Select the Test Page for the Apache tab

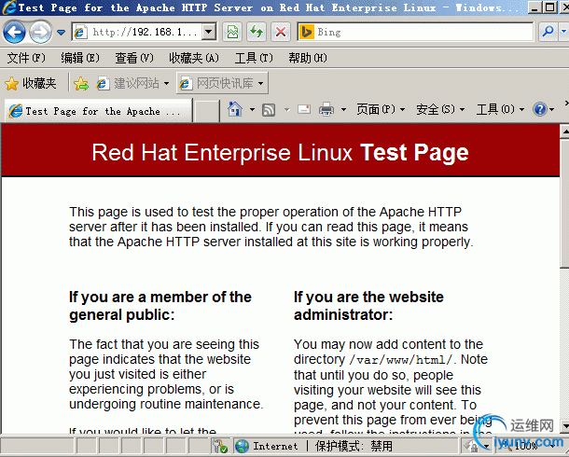tap(98, 111)
